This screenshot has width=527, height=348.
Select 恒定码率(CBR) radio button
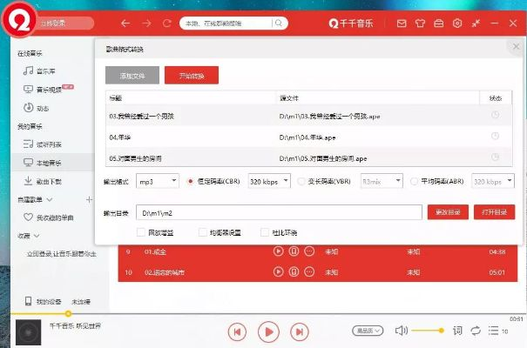pos(191,181)
